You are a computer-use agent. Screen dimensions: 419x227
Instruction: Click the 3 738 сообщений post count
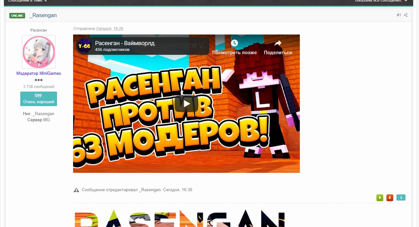point(39,87)
